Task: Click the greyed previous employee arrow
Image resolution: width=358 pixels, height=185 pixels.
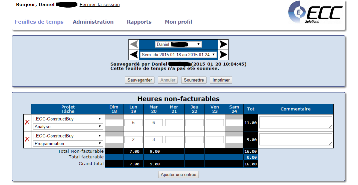Action: click(x=134, y=44)
